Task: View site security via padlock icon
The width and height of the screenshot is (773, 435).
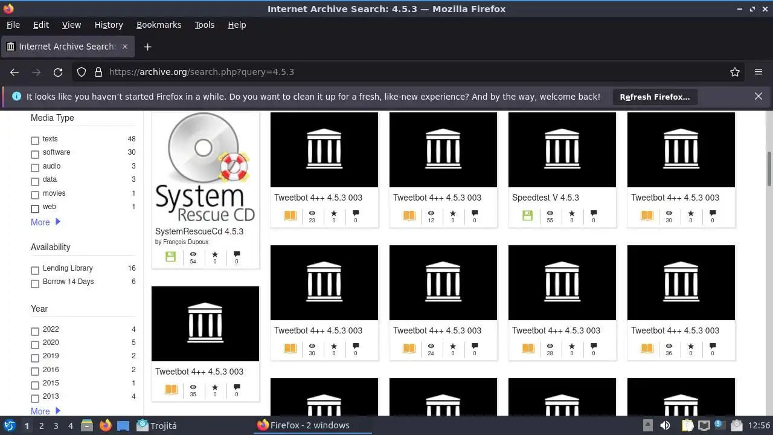Action: [98, 72]
